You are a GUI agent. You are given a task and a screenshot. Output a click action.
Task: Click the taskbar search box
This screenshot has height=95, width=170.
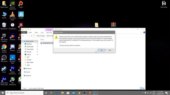point(24,93)
